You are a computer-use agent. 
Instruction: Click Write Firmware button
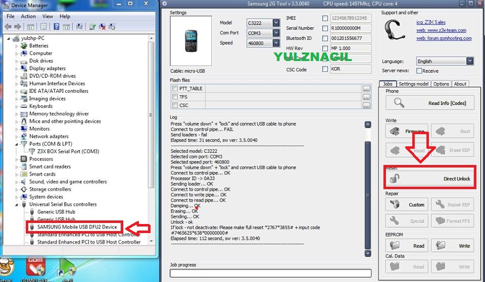pos(407,131)
